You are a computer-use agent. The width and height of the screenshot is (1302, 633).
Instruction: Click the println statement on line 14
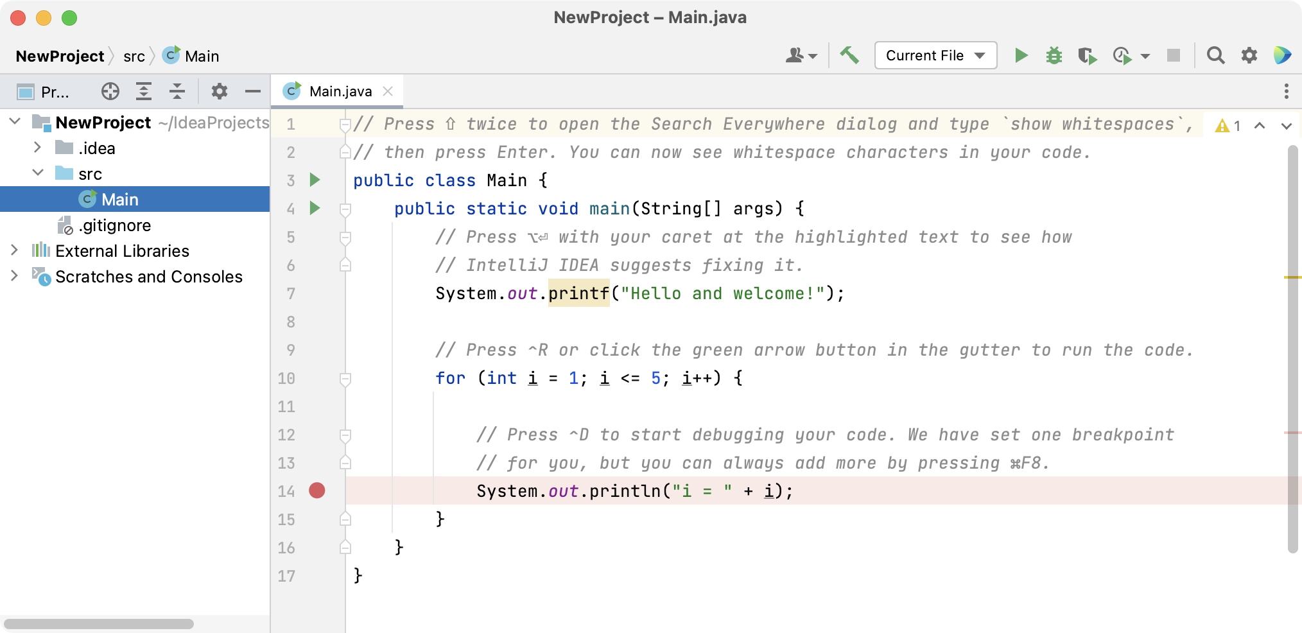pos(634,491)
